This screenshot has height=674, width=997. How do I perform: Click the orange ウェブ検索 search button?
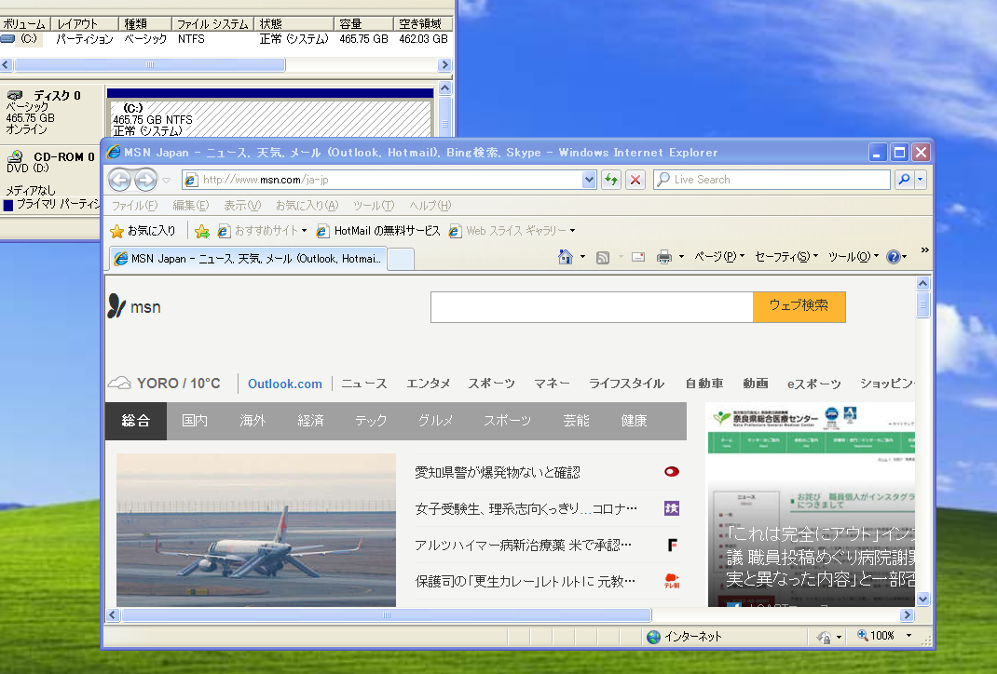pyautogui.click(x=799, y=306)
